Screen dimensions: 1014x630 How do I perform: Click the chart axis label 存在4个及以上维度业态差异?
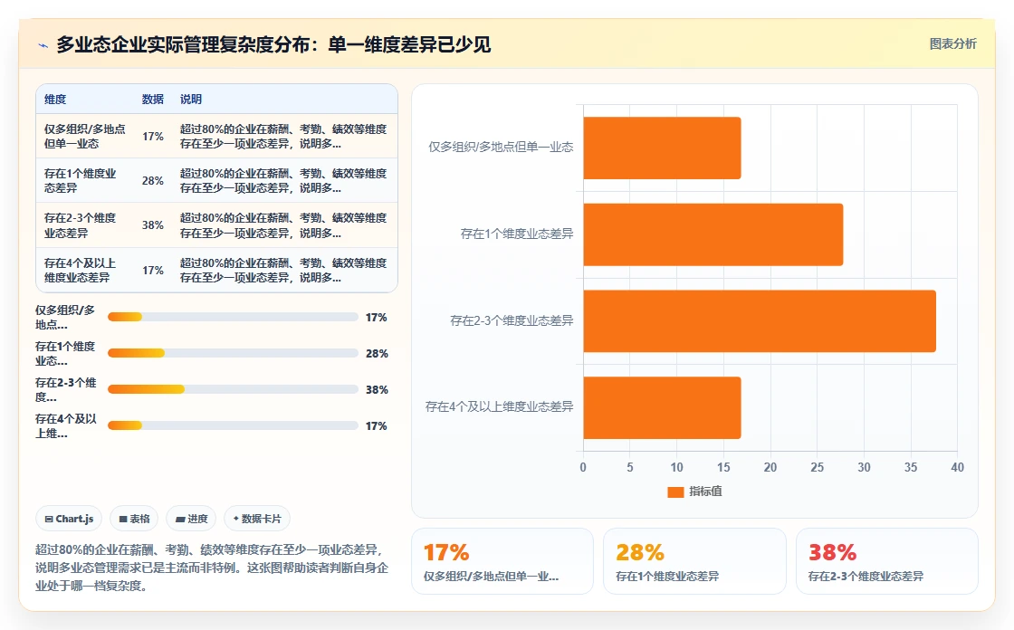coord(499,406)
